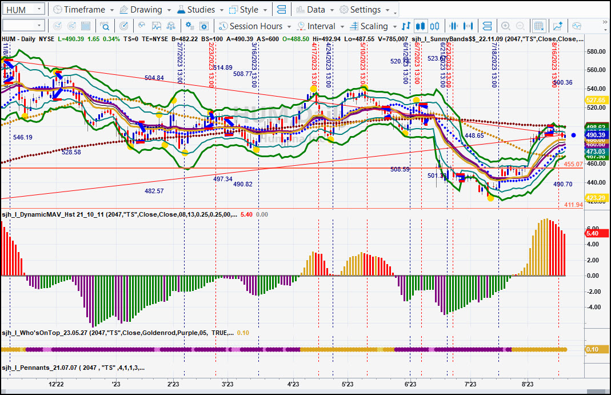The image size is (611, 395).
Task: Click the 448.65 price label on chart
Action: 474,135
